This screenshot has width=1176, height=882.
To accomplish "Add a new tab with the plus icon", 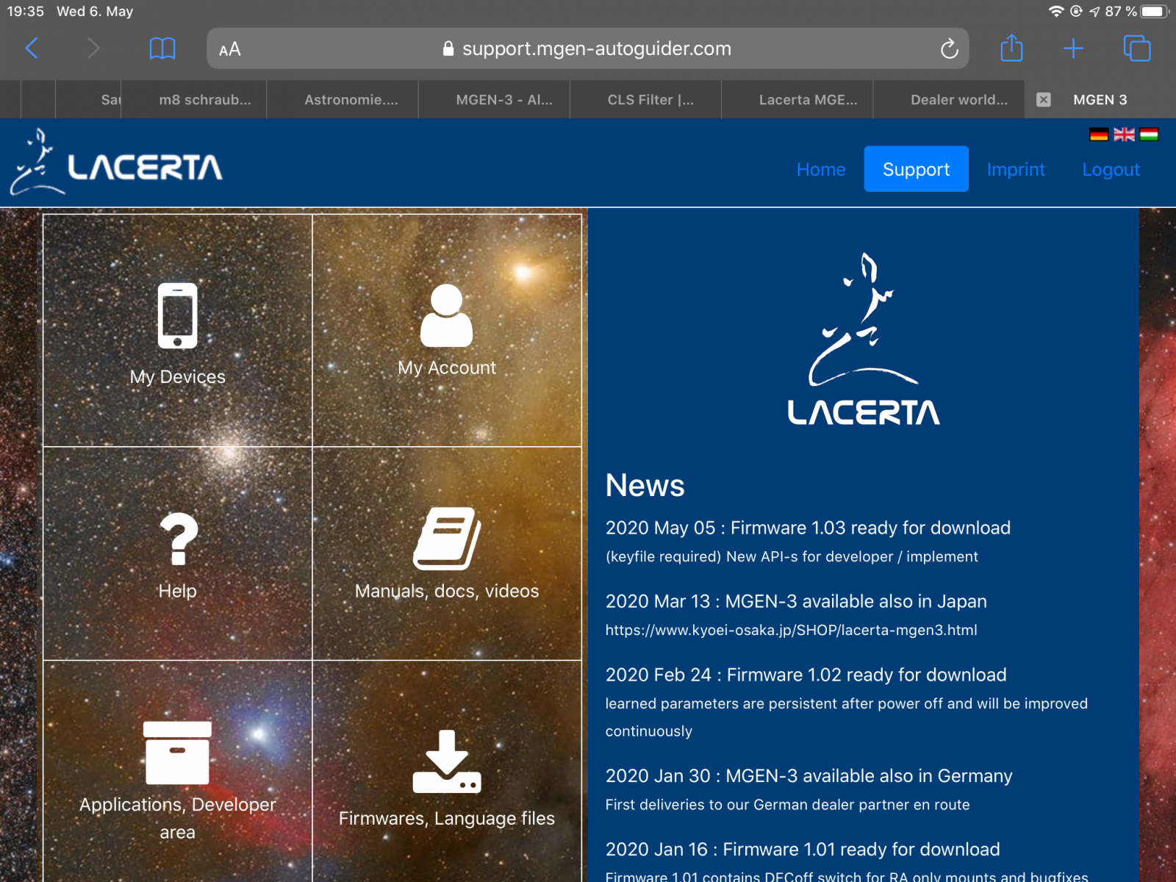I will coord(1073,49).
